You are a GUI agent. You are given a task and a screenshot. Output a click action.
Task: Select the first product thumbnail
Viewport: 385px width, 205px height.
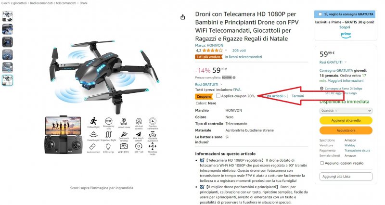(7, 16)
